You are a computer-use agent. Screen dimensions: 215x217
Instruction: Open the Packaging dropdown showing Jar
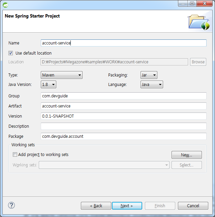(149, 75)
